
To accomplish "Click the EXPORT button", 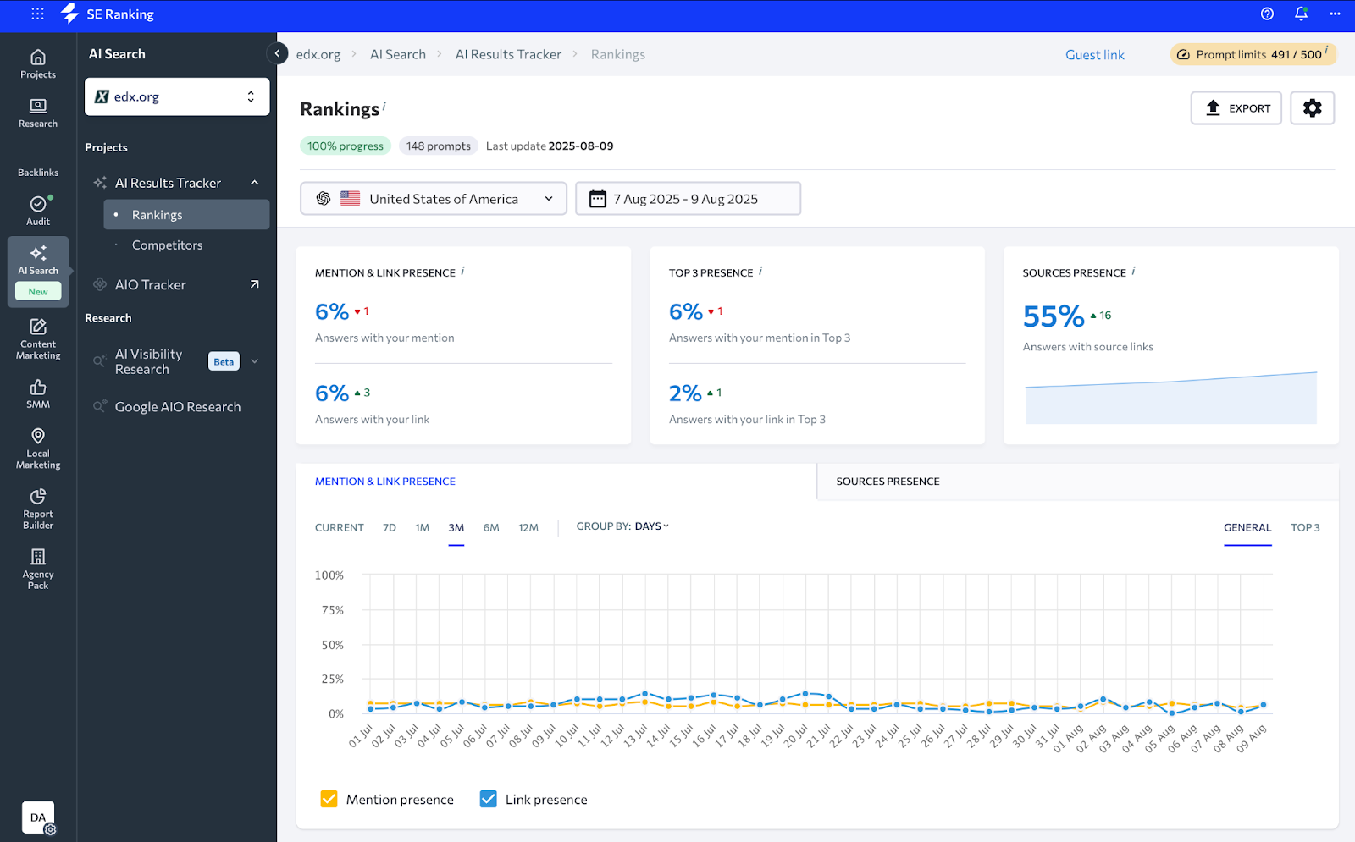I will coord(1236,107).
